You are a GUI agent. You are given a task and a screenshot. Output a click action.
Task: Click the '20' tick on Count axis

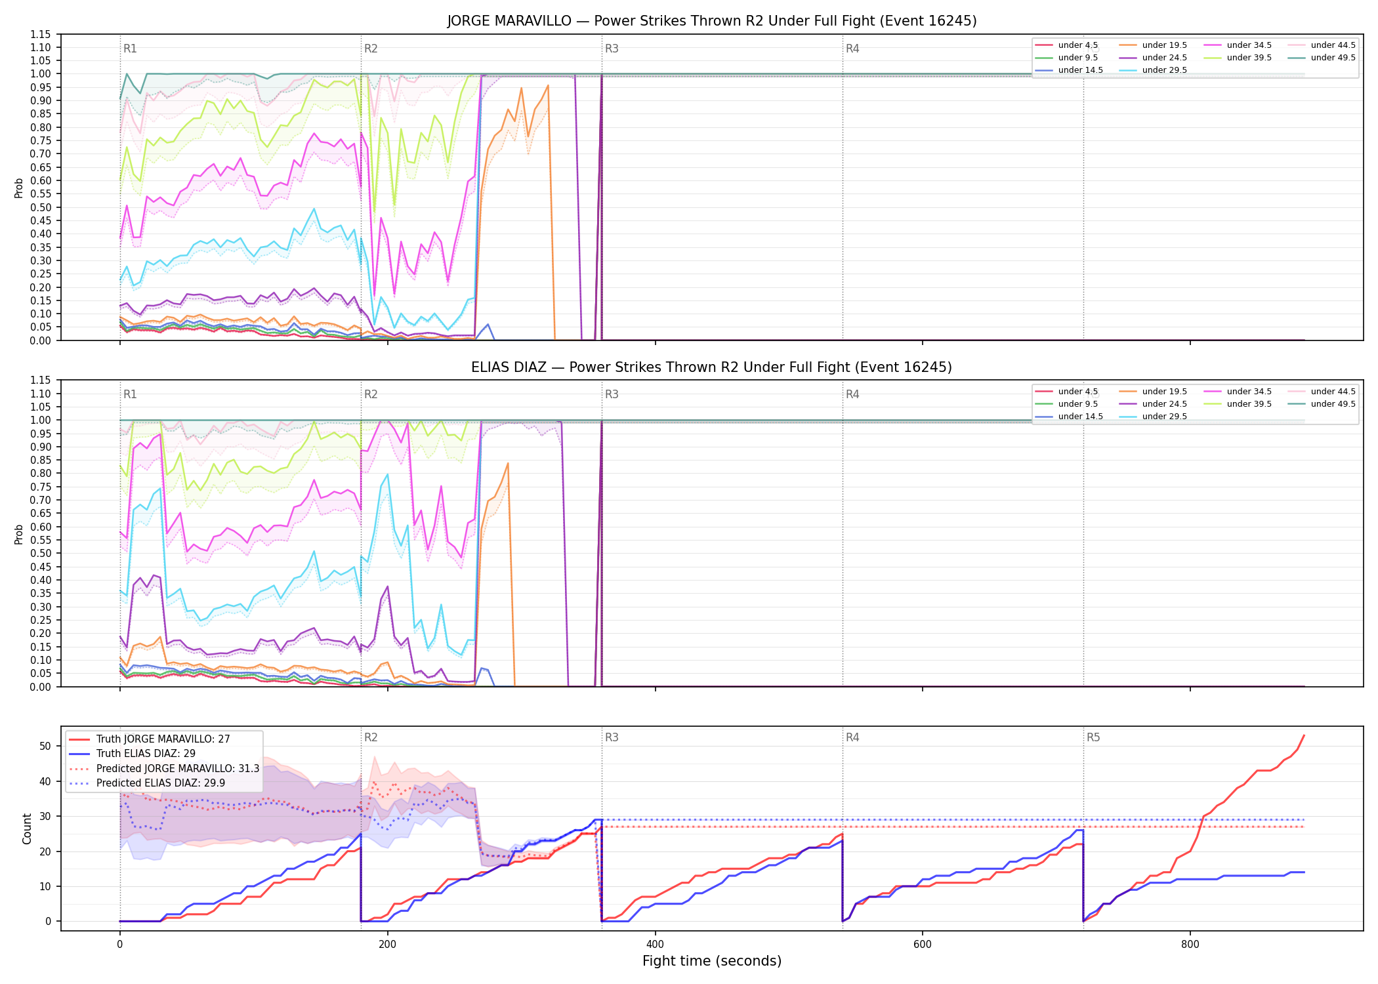[45, 851]
